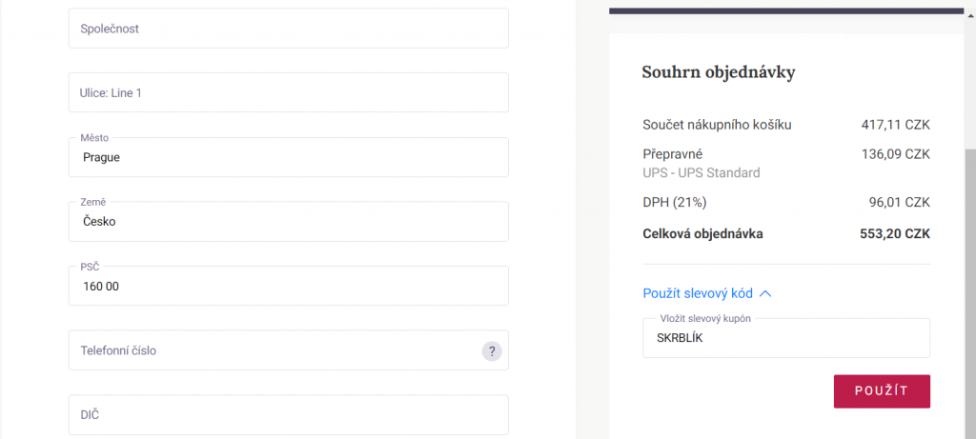Apply the coupon with the POUŽÍT button
The width and height of the screenshot is (976, 439).
[x=882, y=391]
